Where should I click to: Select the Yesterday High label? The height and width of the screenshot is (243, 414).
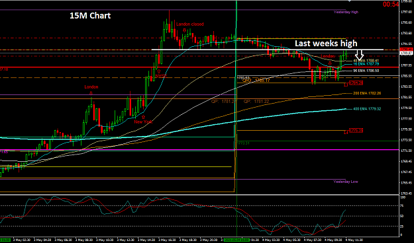346,12
